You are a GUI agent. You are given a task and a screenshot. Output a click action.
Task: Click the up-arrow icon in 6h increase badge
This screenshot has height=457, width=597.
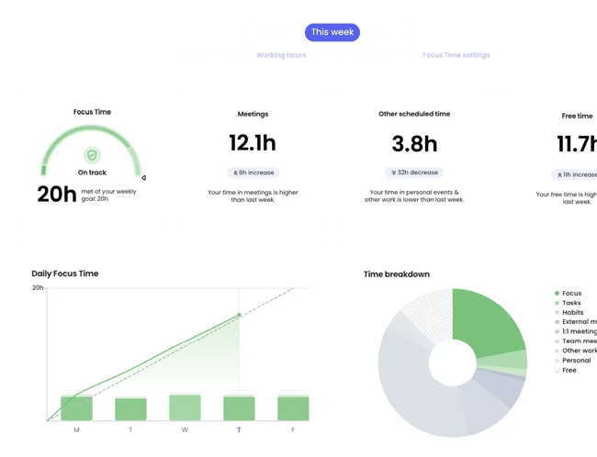point(235,173)
